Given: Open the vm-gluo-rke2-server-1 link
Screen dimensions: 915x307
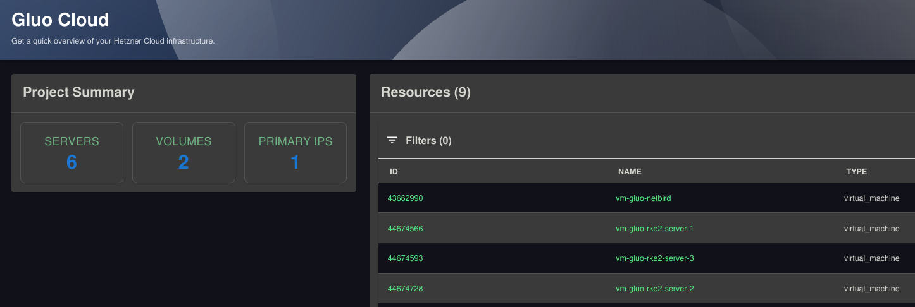Looking at the screenshot, I should 654,229.
